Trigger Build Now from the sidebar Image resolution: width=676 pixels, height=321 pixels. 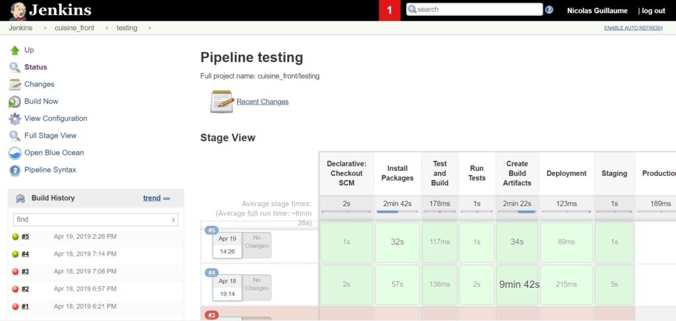click(x=41, y=101)
